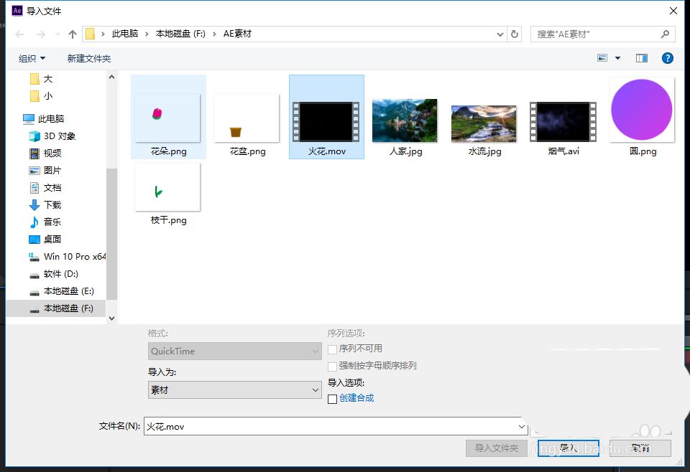Expand the 文件名 combo box arrow
This screenshot has height=472, width=690.
tap(522, 426)
